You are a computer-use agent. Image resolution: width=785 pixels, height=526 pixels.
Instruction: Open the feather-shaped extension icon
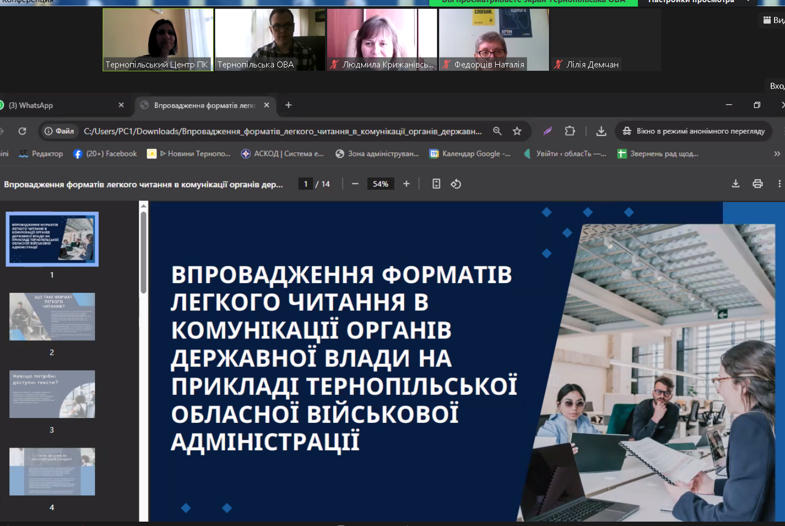(x=547, y=131)
